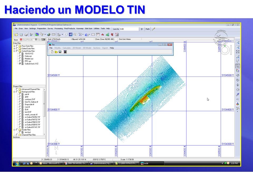Image resolution: width=253 pixels, height=190 pixels.
Task: Open the Hysweep menu
Action: point(80,28)
